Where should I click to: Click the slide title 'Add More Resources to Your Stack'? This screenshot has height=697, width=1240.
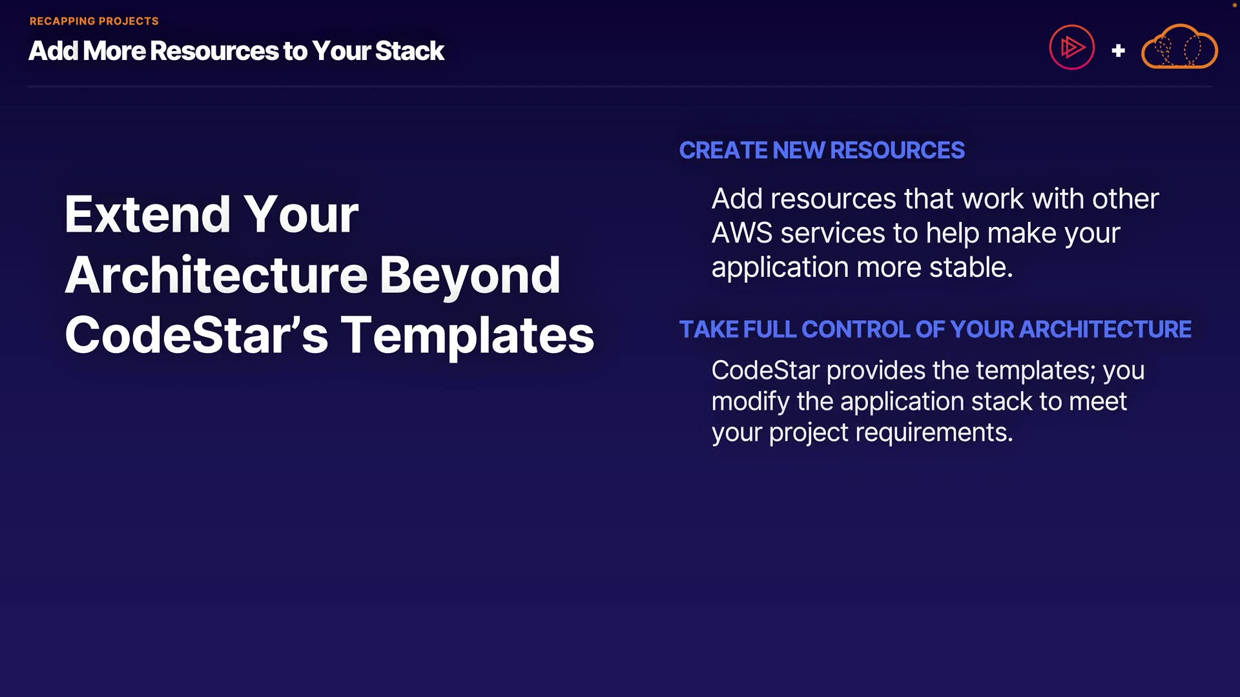point(236,51)
